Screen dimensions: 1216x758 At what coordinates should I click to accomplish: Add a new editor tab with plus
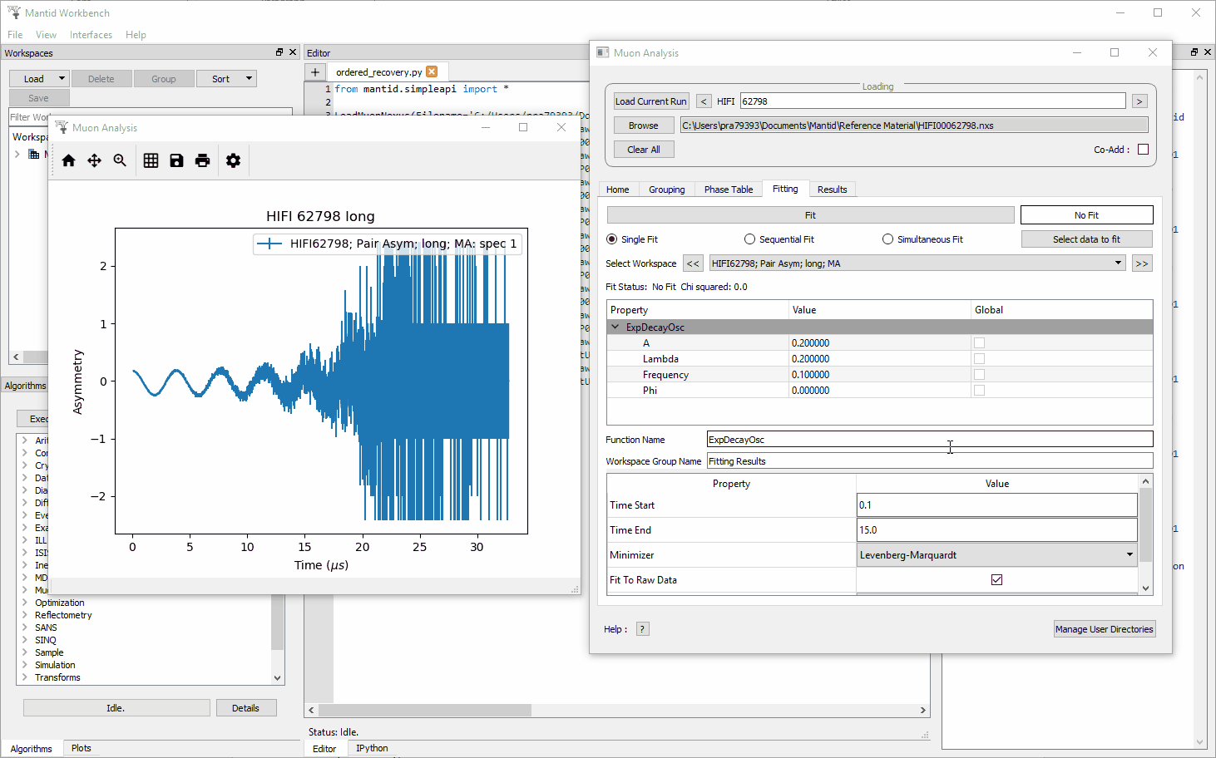tap(315, 72)
